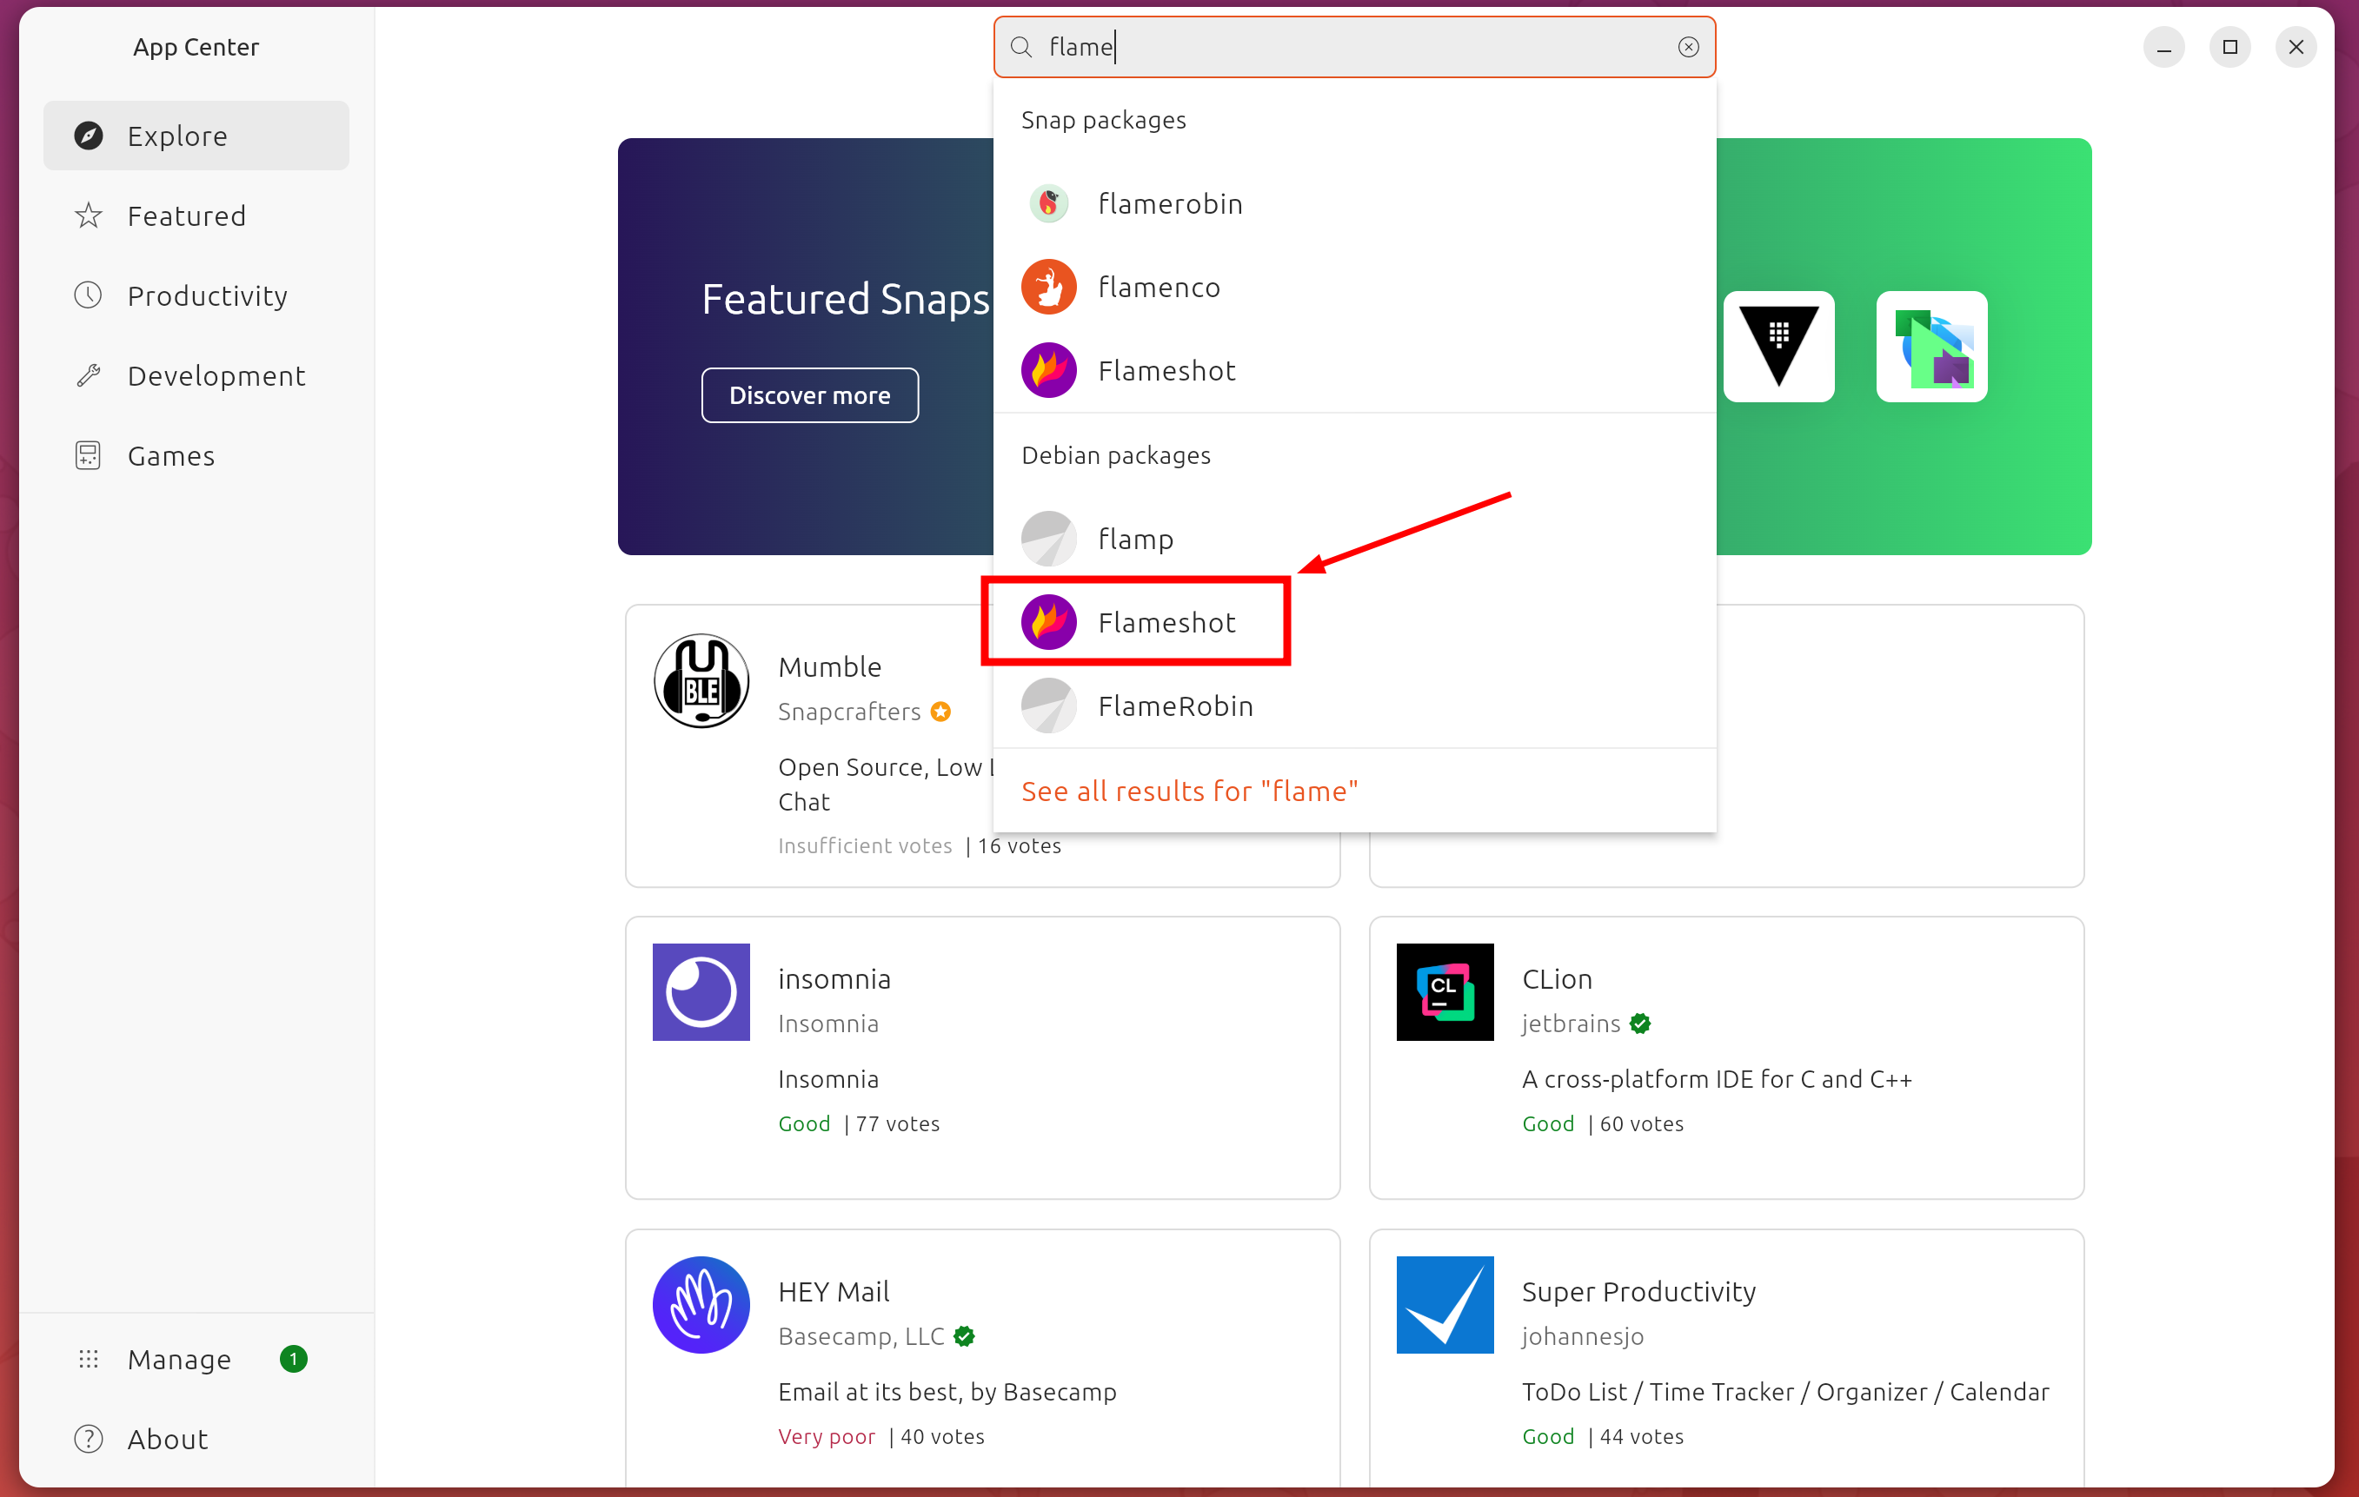Viewport: 2359px width, 1497px height.
Task: Click the Mumble headset icon
Action: pyautogui.click(x=701, y=680)
